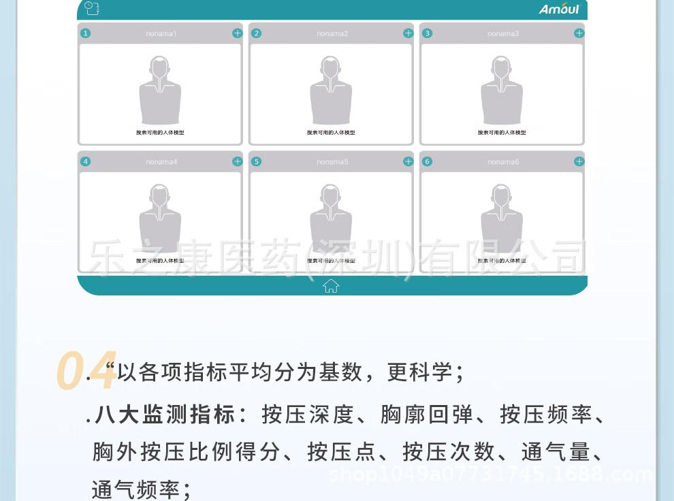Open the nonama6 manikin card
This screenshot has height=501, width=674.
(x=502, y=219)
